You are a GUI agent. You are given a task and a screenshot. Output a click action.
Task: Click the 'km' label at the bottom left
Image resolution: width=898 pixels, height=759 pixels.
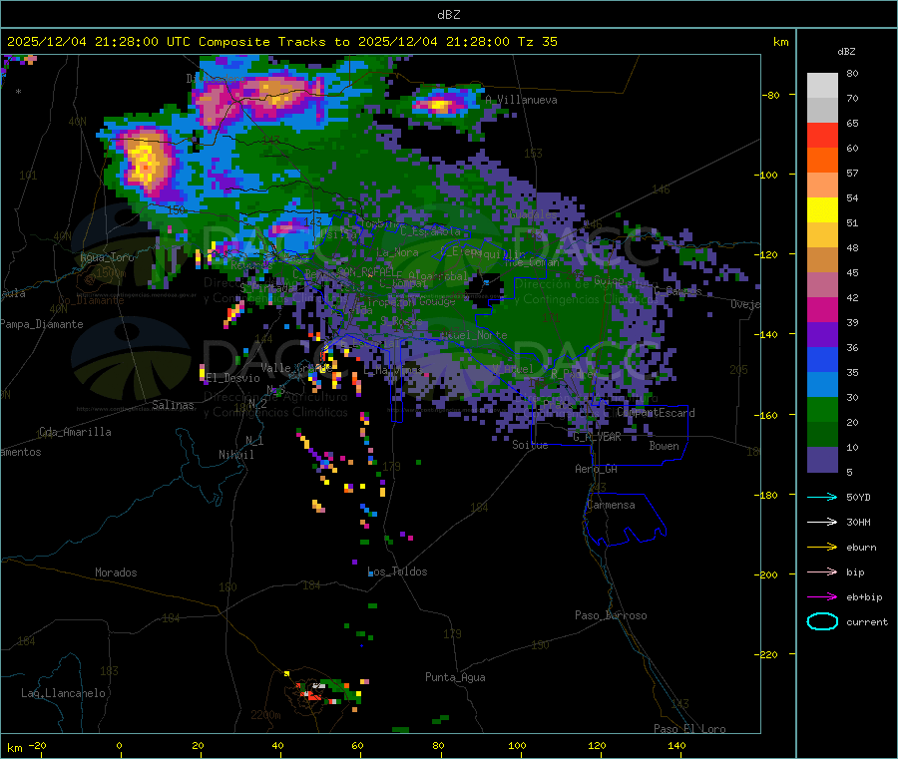tap(15, 748)
